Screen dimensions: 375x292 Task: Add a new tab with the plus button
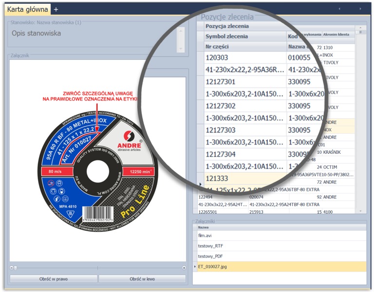point(56,9)
